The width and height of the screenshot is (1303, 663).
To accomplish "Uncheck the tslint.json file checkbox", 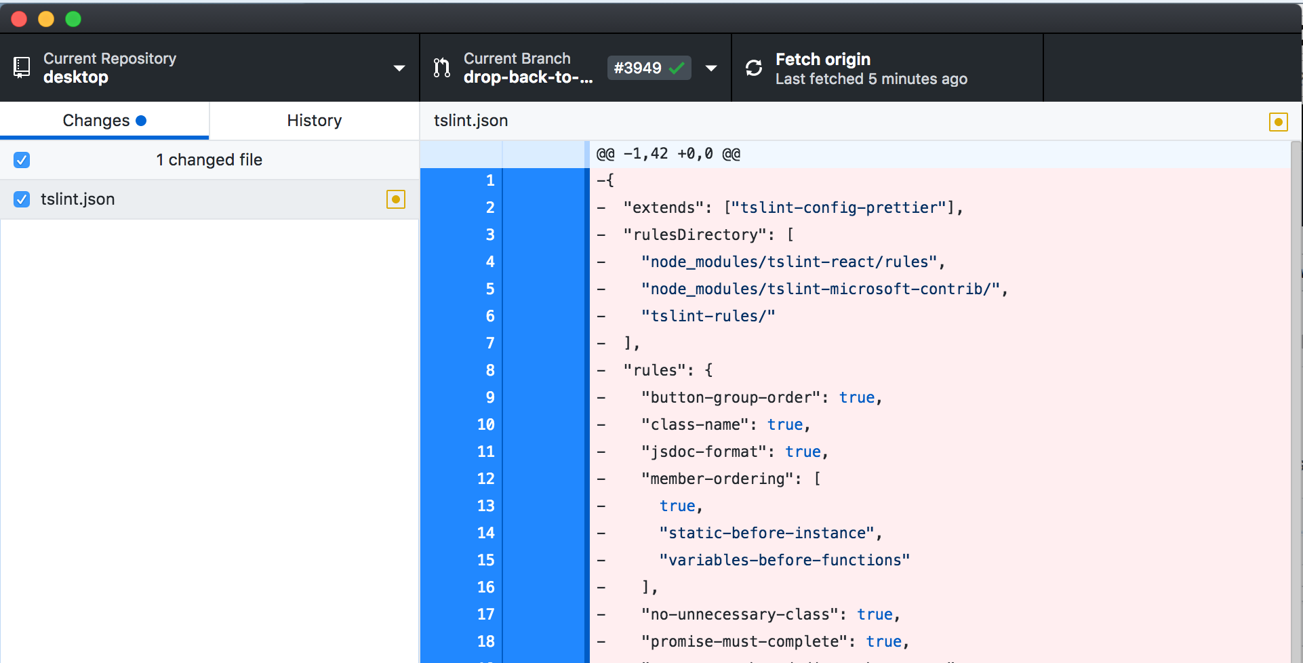I will point(21,199).
